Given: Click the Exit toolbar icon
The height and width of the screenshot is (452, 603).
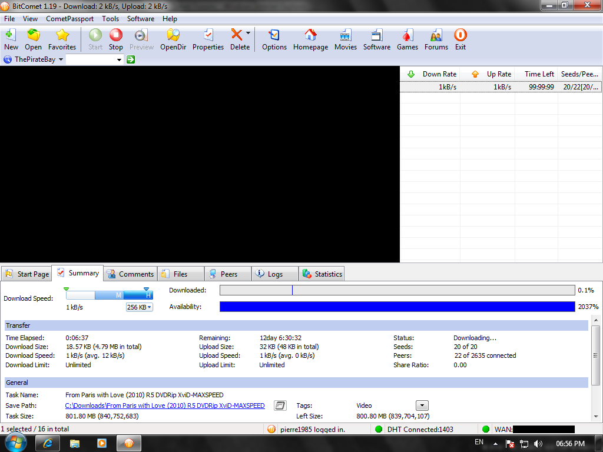Looking at the screenshot, I should [x=460, y=35].
